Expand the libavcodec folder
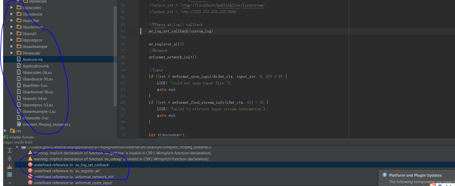Screen dimensions: 455x186 11,8
